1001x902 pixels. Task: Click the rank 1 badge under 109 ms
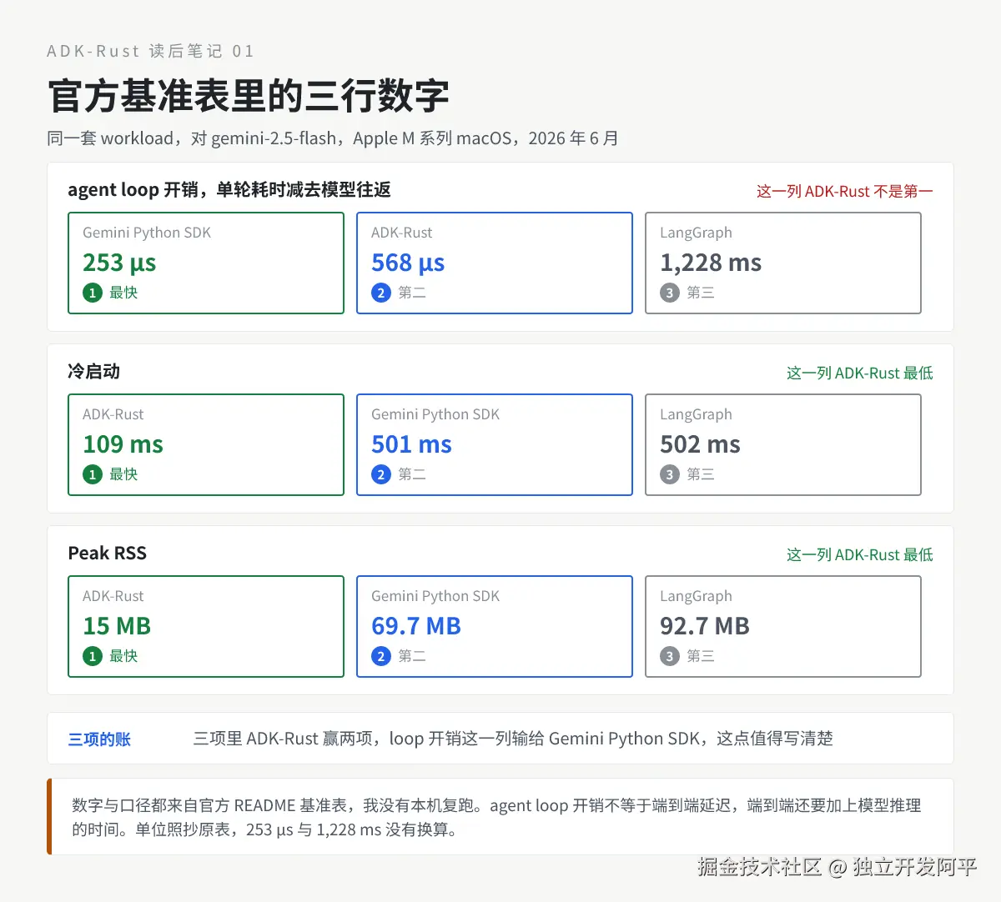tap(93, 474)
